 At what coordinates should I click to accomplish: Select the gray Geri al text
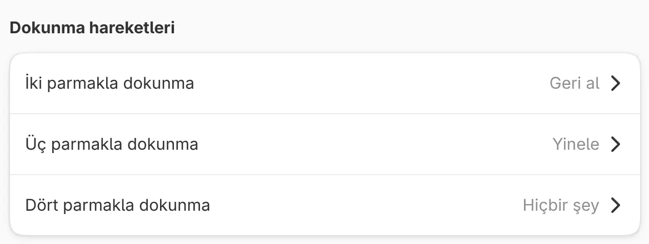[x=575, y=83]
